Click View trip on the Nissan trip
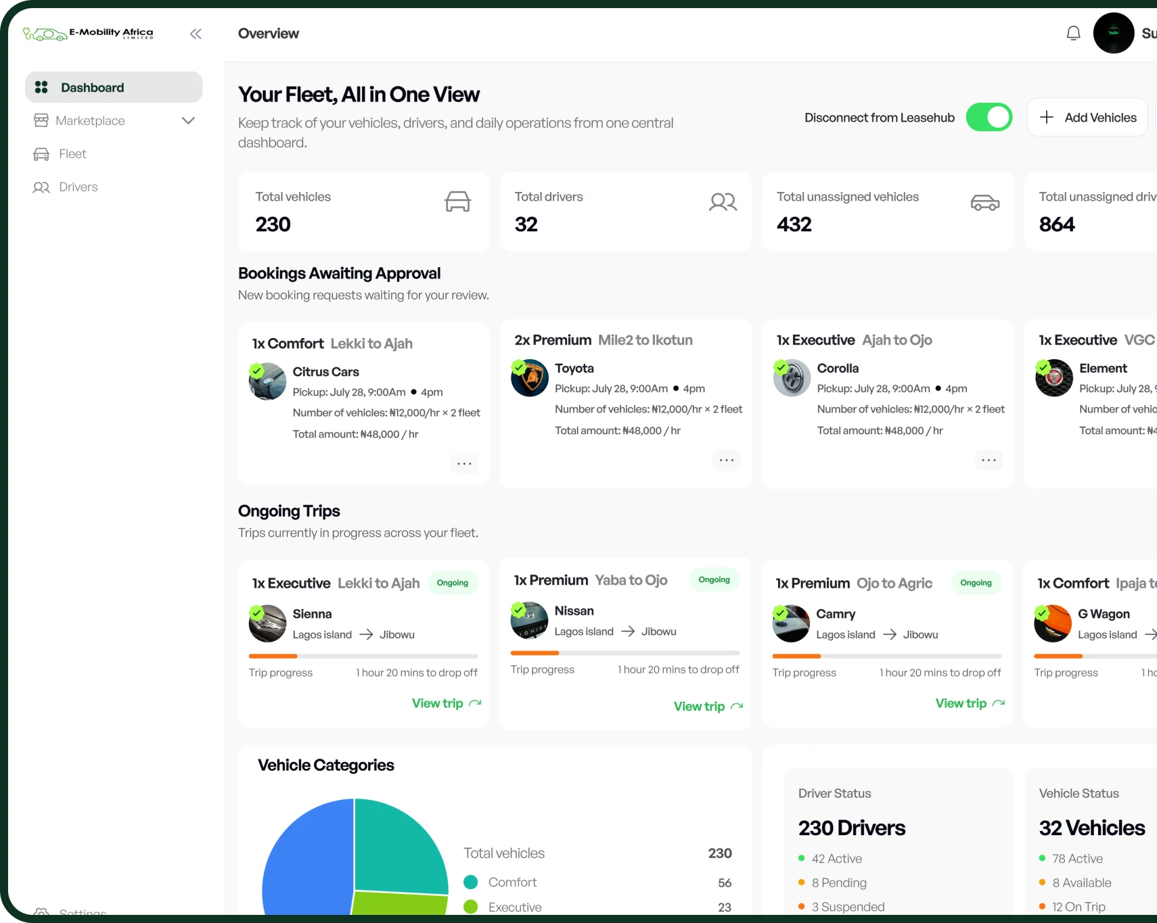 (x=708, y=706)
